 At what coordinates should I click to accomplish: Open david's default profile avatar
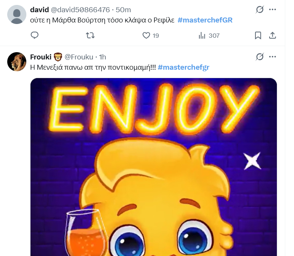tap(17, 15)
